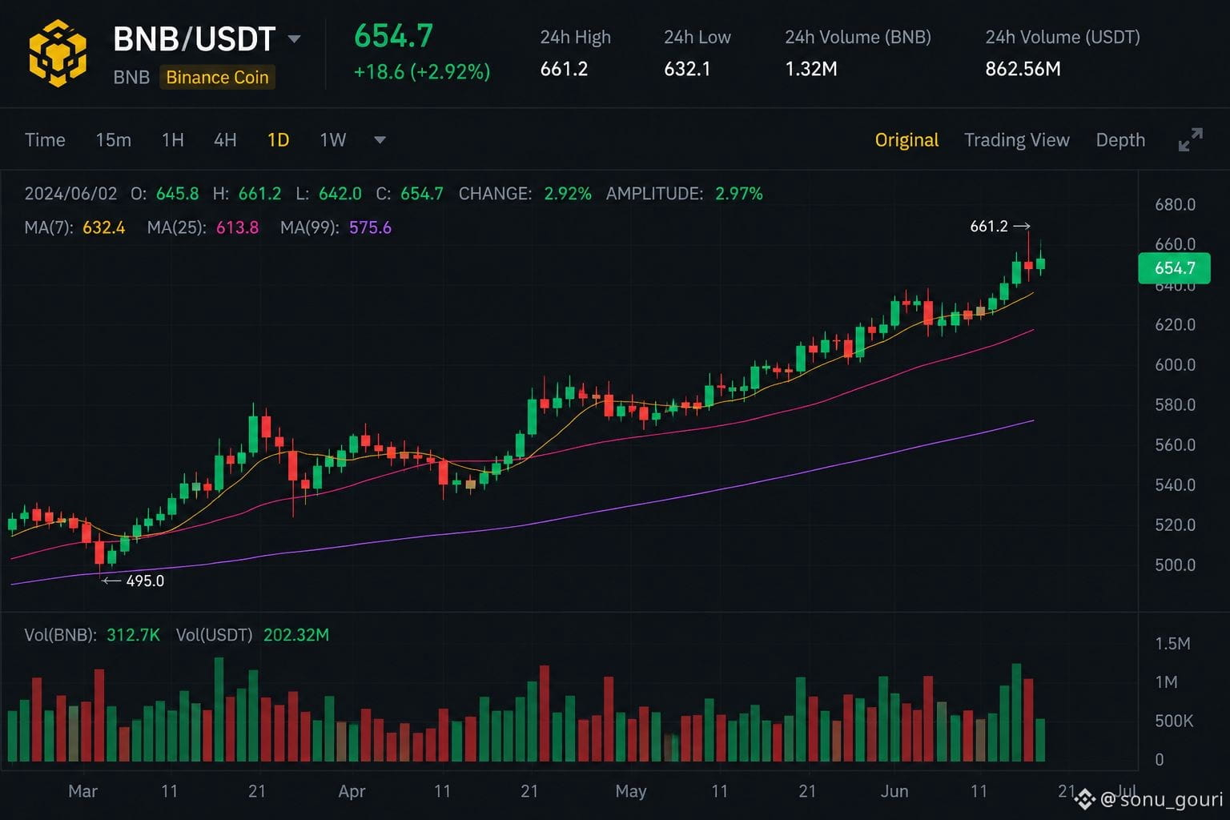Expand the fullscreen chart icon
The image size is (1230, 820).
click(1191, 139)
